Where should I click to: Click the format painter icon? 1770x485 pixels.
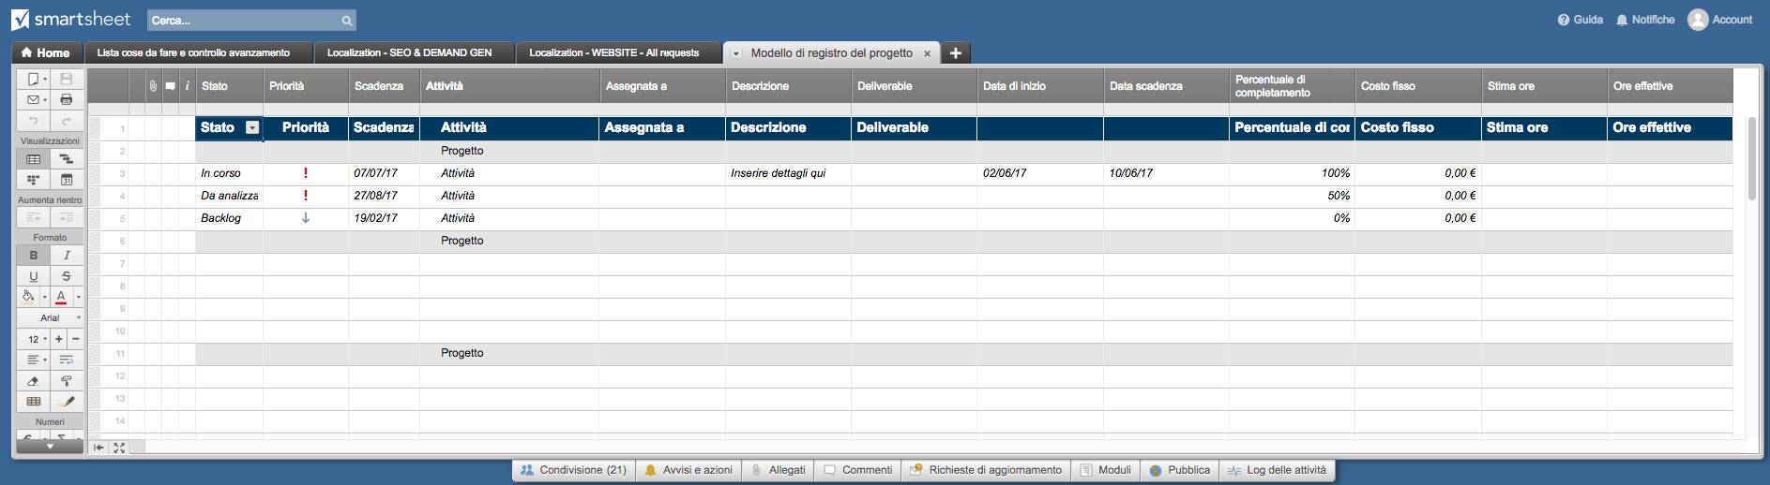pos(67,381)
